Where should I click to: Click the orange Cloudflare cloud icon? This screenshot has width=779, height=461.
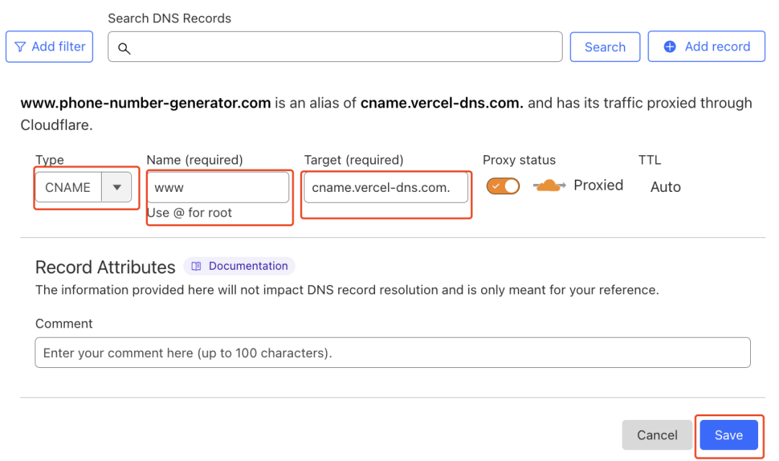tap(550, 186)
